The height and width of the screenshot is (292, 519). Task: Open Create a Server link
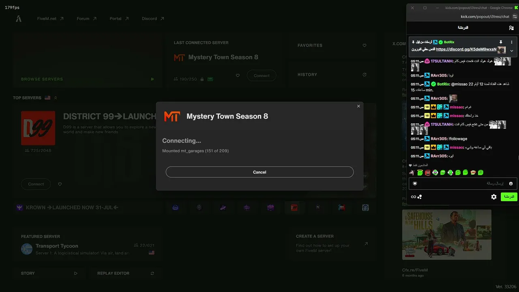[332, 244]
